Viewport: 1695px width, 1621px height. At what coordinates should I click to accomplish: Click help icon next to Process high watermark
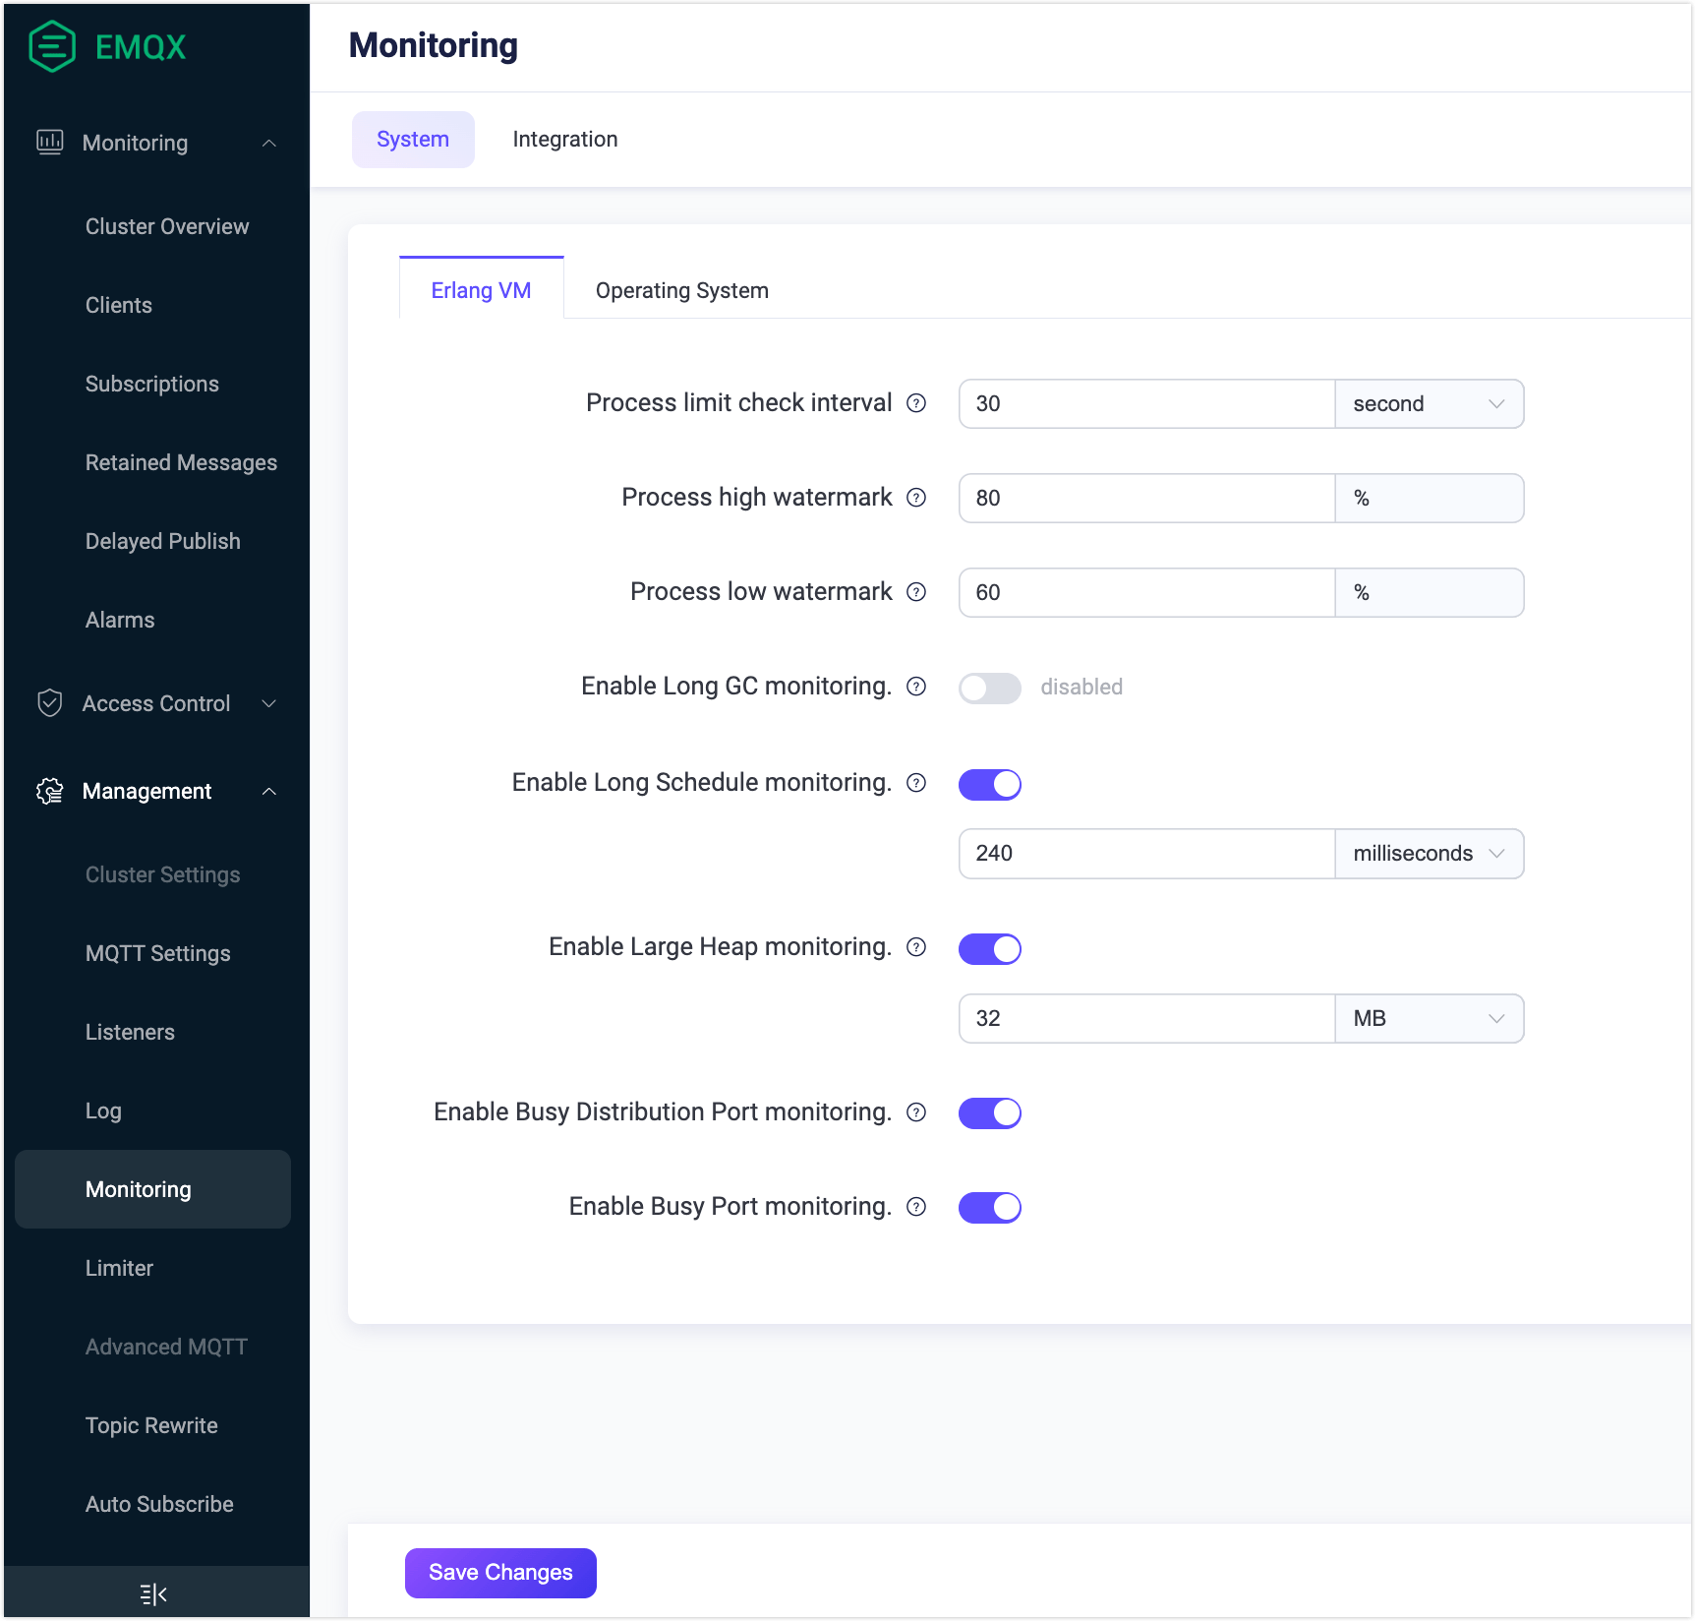(x=916, y=498)
